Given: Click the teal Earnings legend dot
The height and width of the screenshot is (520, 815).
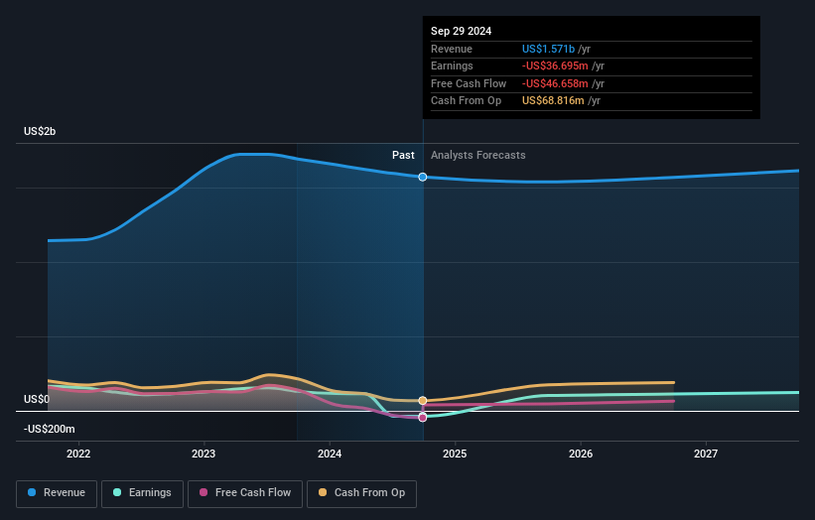Looking at the screenshot, I should [117, 492].
